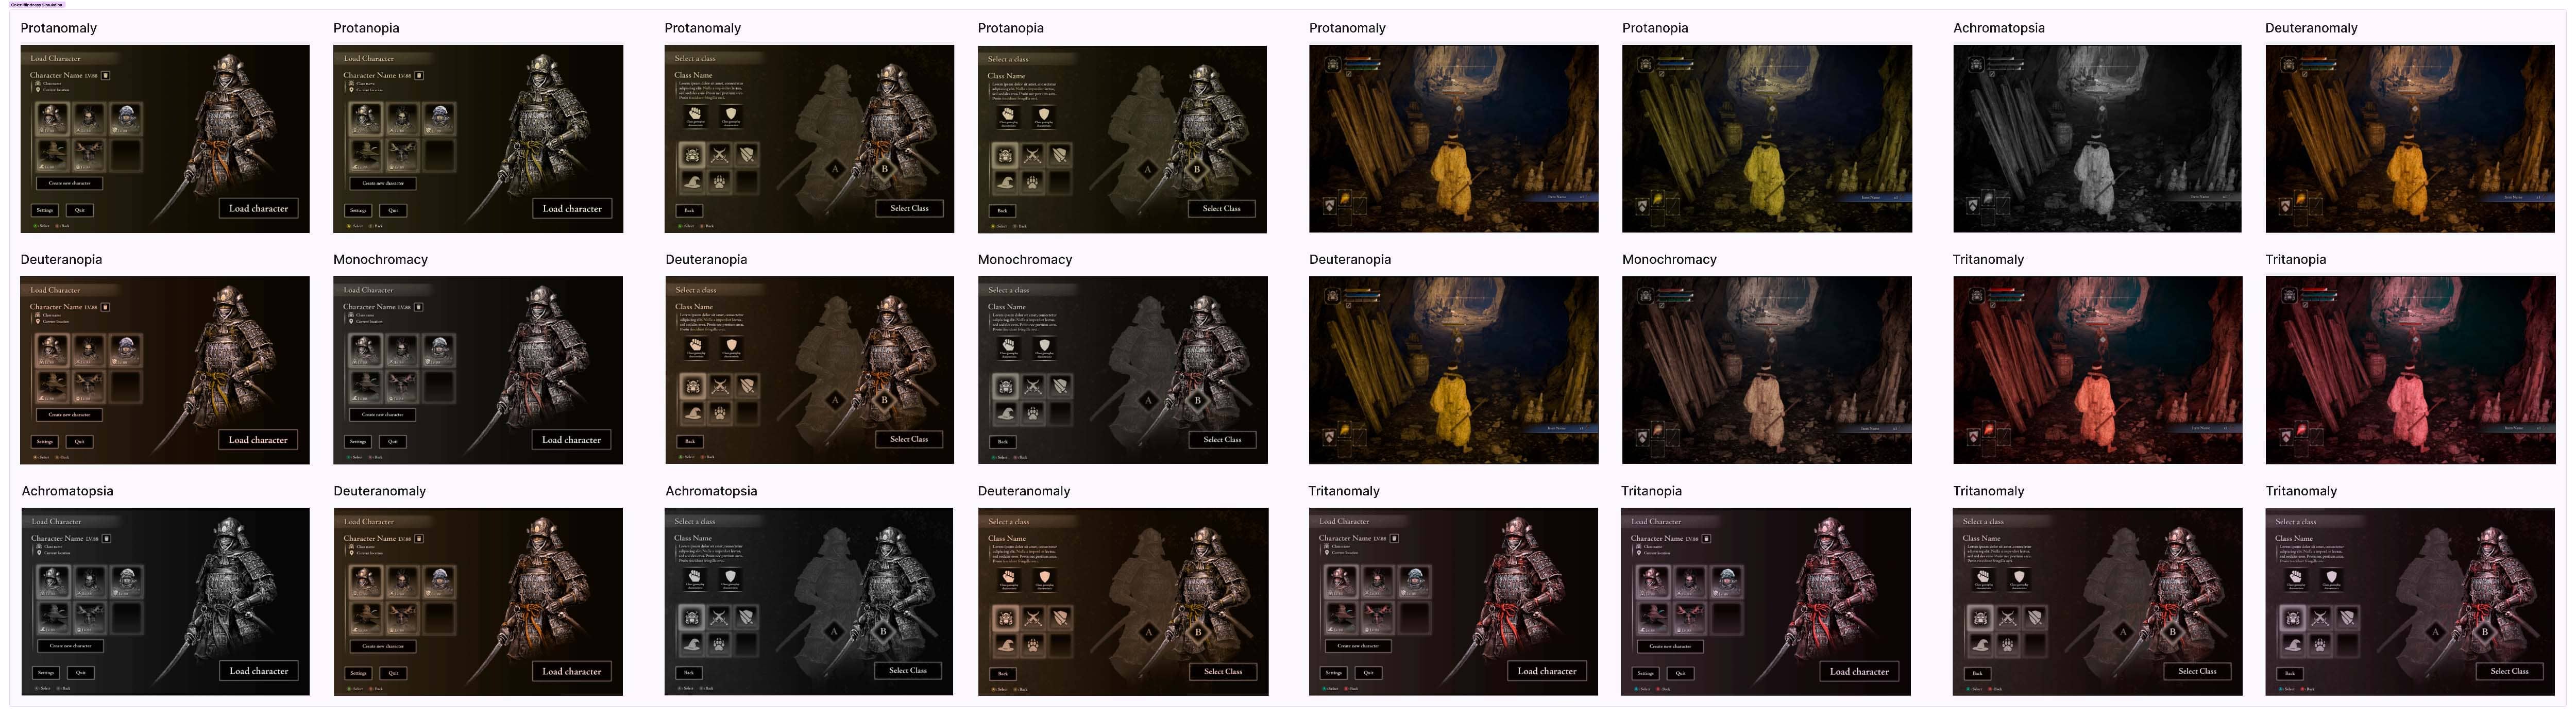Click paw print class icon in Deuteranopia class frame
The image size is (2576, 716).
click(719, 413)
